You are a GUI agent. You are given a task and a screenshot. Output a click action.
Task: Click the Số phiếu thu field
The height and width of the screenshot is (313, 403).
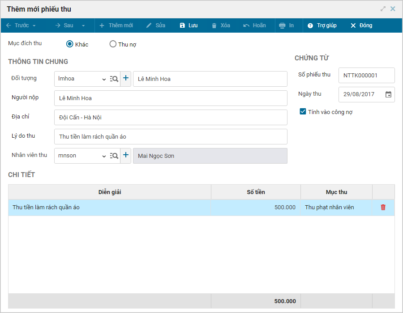(366, 75)
